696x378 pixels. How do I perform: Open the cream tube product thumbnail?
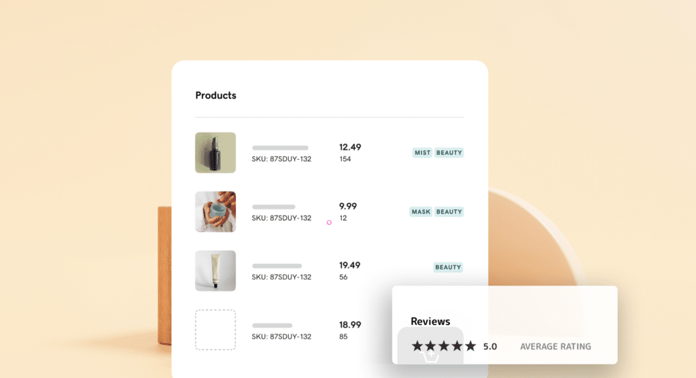point(215,271)
